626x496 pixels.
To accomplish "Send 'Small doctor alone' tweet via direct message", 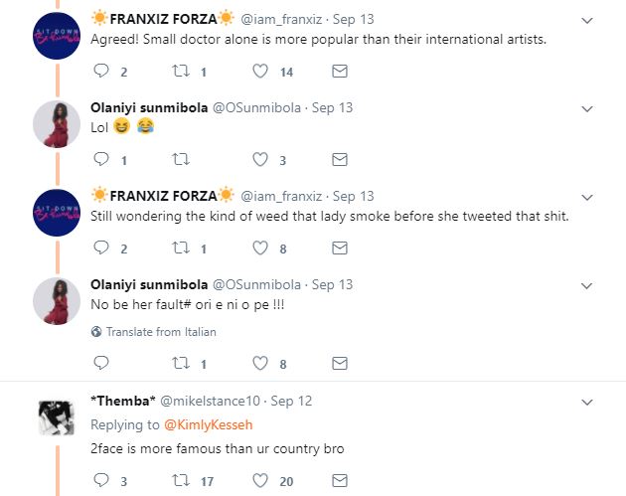I will pos(339,72).
